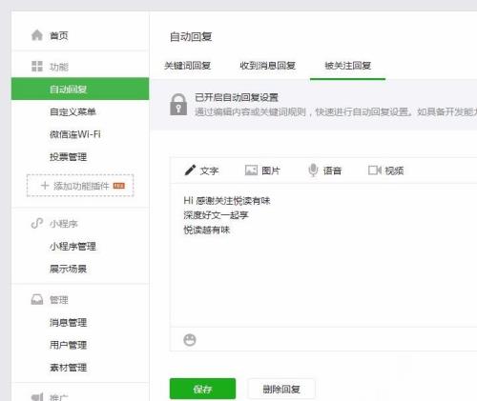Pick the 视频 camera icon
Image resolution: width=477 pixels, height=401 pixels.
click(375, 170)
